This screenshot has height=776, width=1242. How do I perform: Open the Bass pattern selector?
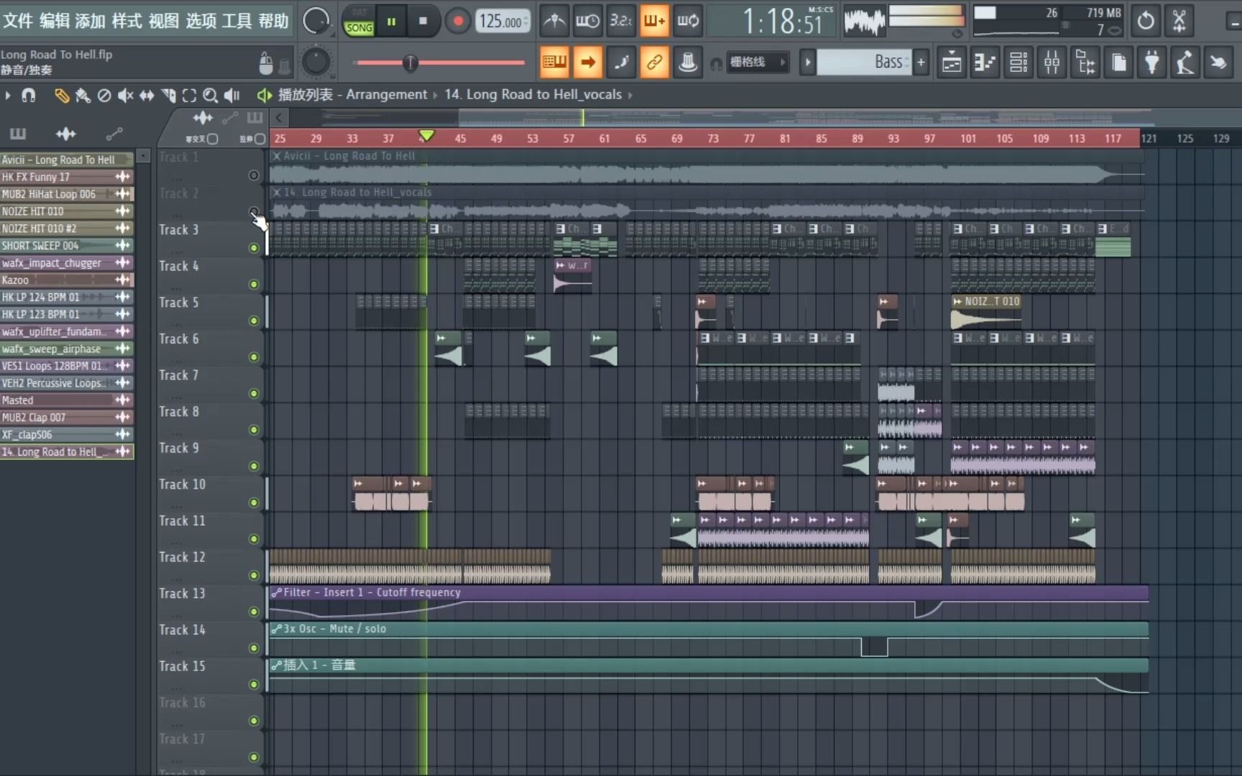point(864,63)
